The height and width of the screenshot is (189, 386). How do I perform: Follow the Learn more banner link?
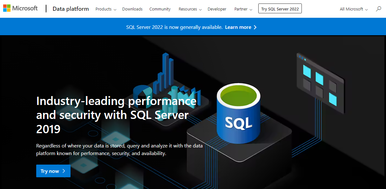240,27
